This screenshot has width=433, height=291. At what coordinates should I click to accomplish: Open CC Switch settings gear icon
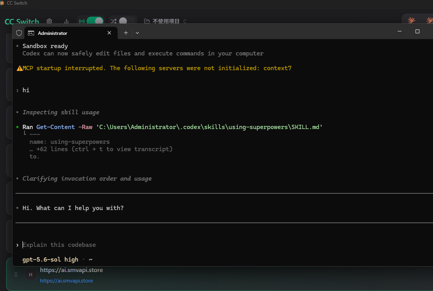coord(49,21)
